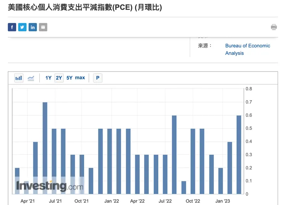
Task: Click the 'Apr '22' axis label
Action: click(137, 201)
